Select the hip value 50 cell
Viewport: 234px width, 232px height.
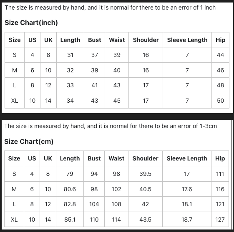pyautogui.click(x=220, y=101)
